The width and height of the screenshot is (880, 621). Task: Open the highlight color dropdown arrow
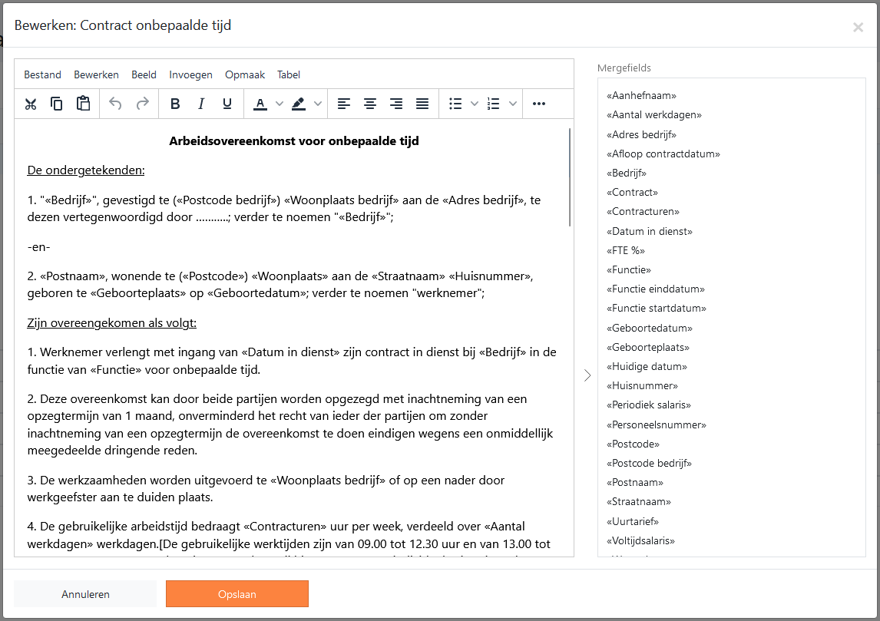318,104
